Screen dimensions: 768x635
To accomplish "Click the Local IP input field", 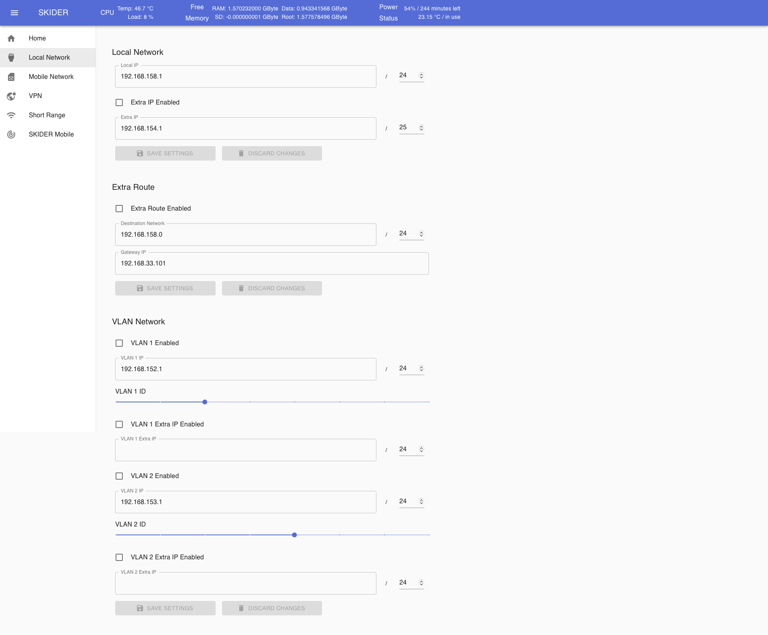I will pos(246,76).
